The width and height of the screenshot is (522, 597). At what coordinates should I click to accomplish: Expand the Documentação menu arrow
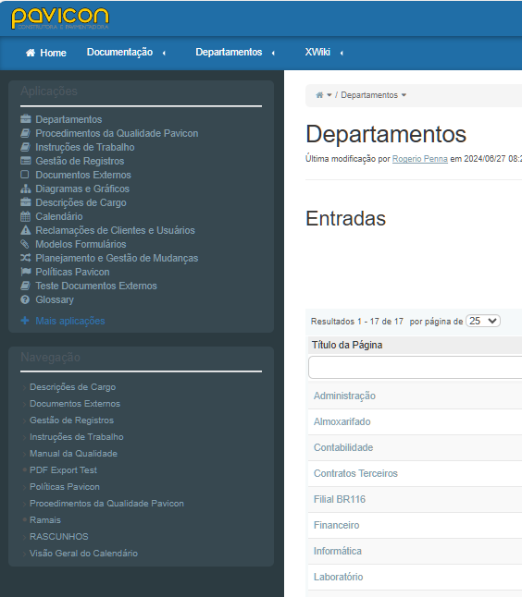pos(164,53)
